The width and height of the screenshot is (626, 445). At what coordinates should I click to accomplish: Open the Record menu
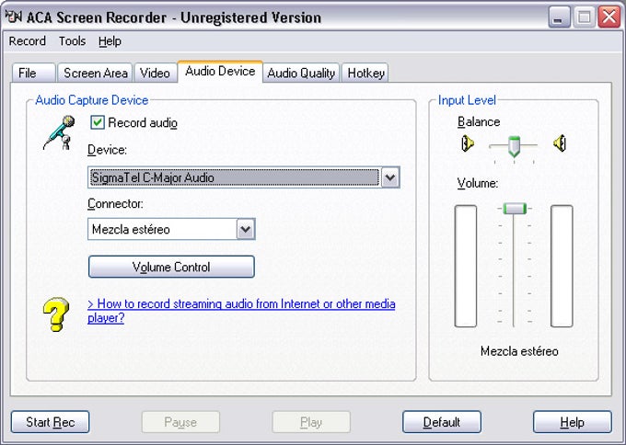click(x=27, y=41)
